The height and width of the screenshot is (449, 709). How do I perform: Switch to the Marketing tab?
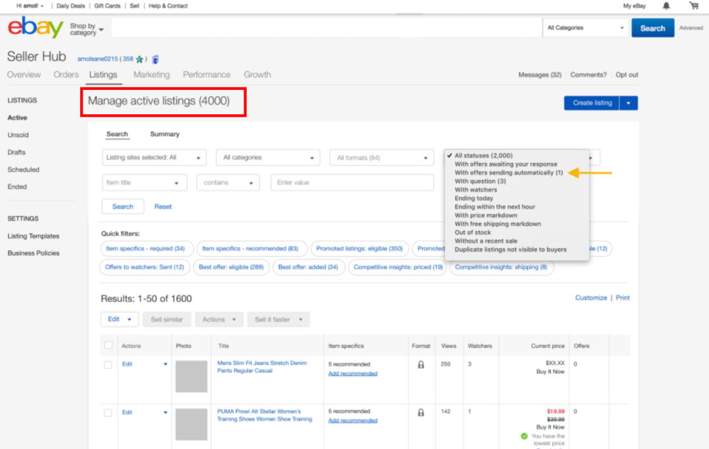click(152, 75)
